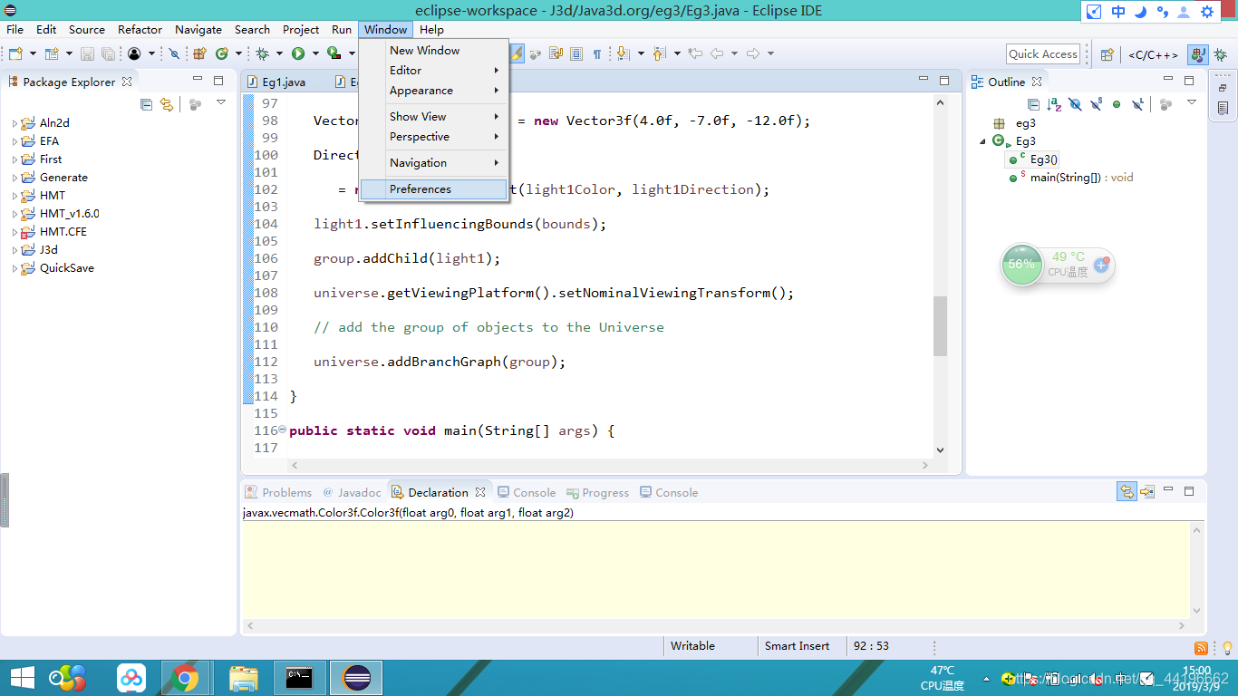Click the Coverage run icon
The height and width of the screenshot is (696, 1238).
(x=334, y=53)
